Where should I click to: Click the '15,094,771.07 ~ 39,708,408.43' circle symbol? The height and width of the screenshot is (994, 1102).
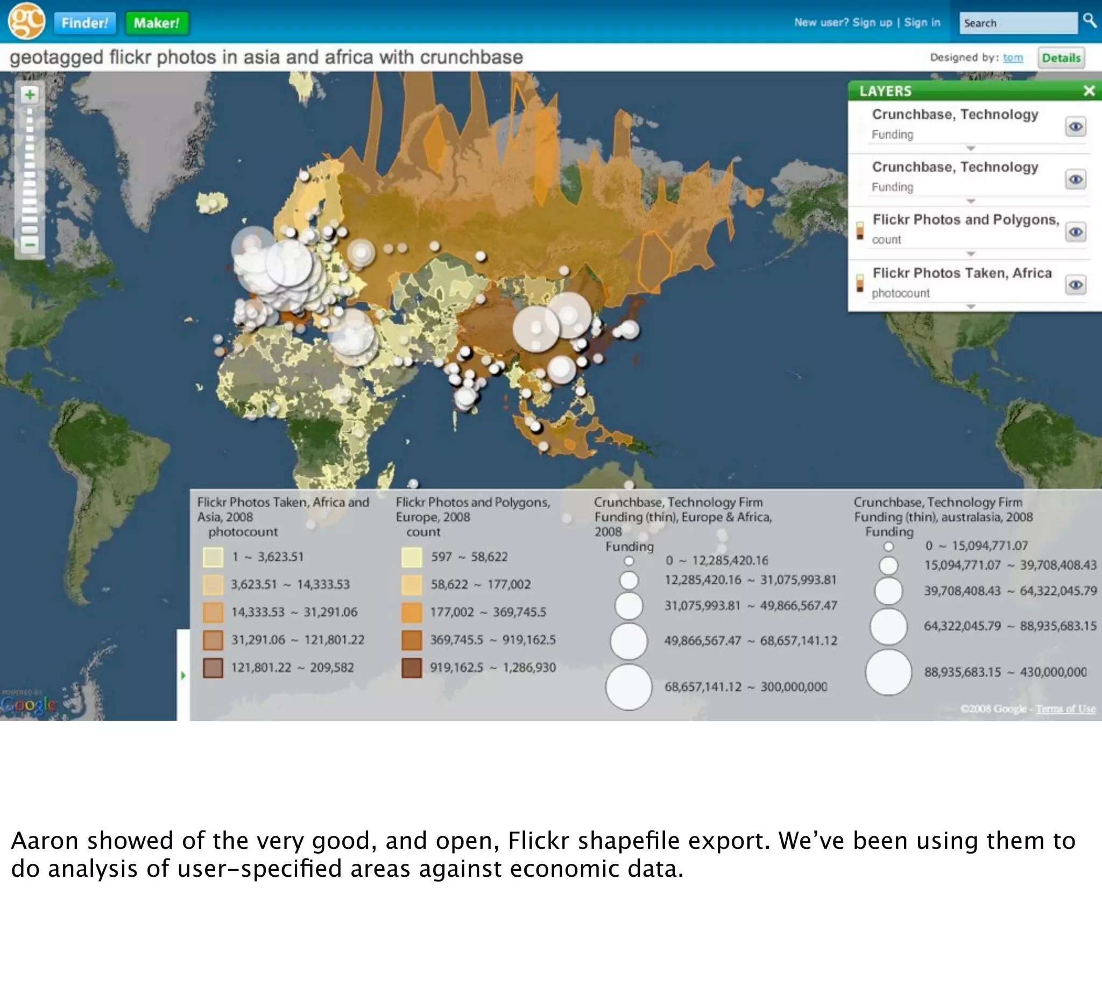click(x=888, y=566)
